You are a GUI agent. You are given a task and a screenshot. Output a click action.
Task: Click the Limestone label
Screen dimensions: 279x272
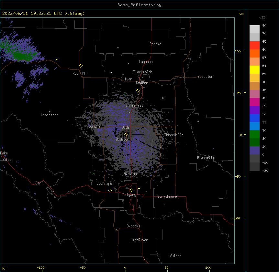point(50,115)
